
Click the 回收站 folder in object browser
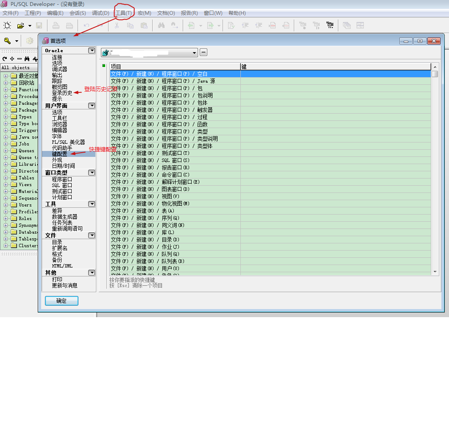click(x=22, y=83)
